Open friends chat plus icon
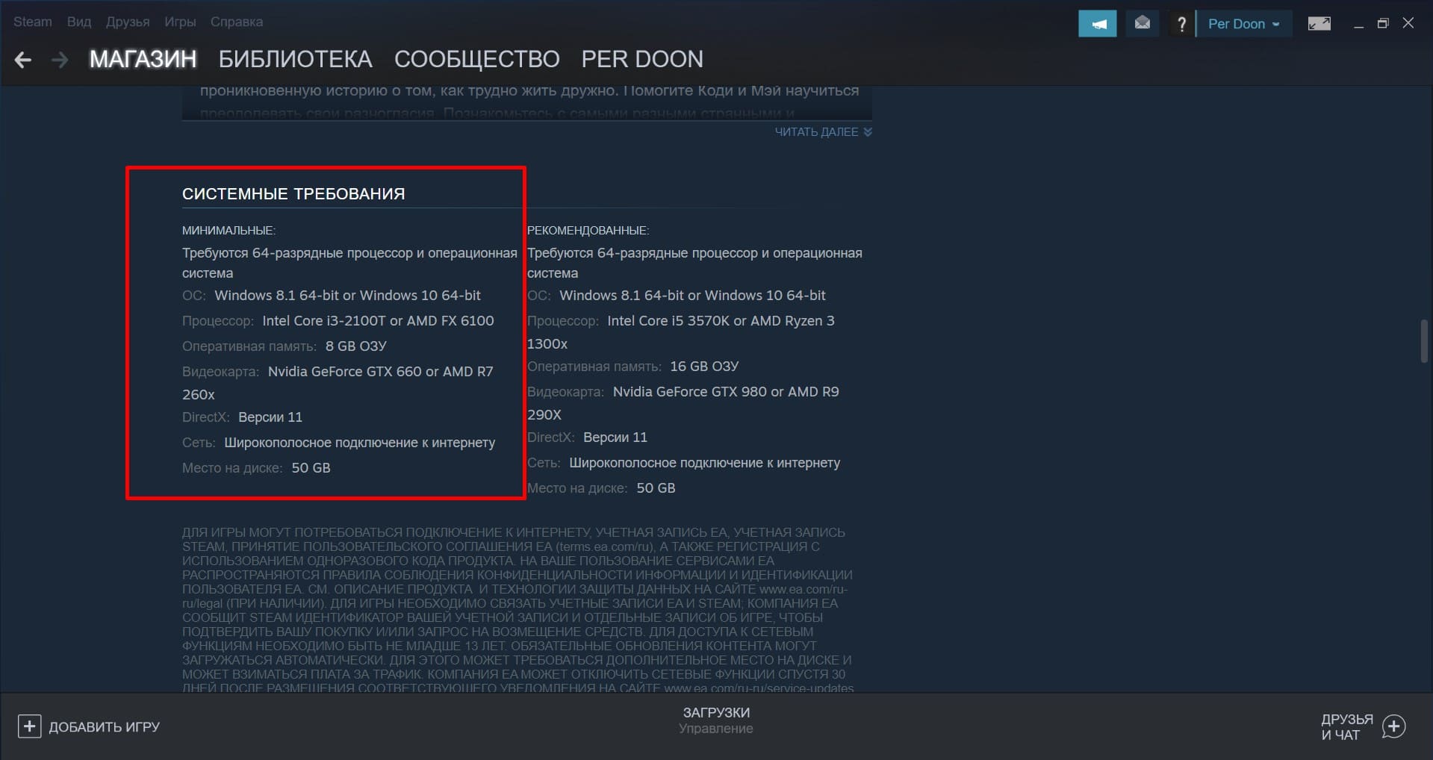Viewport: 1433px width, 760px height. [1393, 726]
